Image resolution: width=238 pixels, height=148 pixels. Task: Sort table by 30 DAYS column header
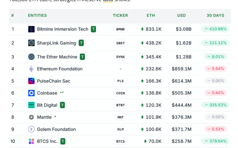coord(216,15)
